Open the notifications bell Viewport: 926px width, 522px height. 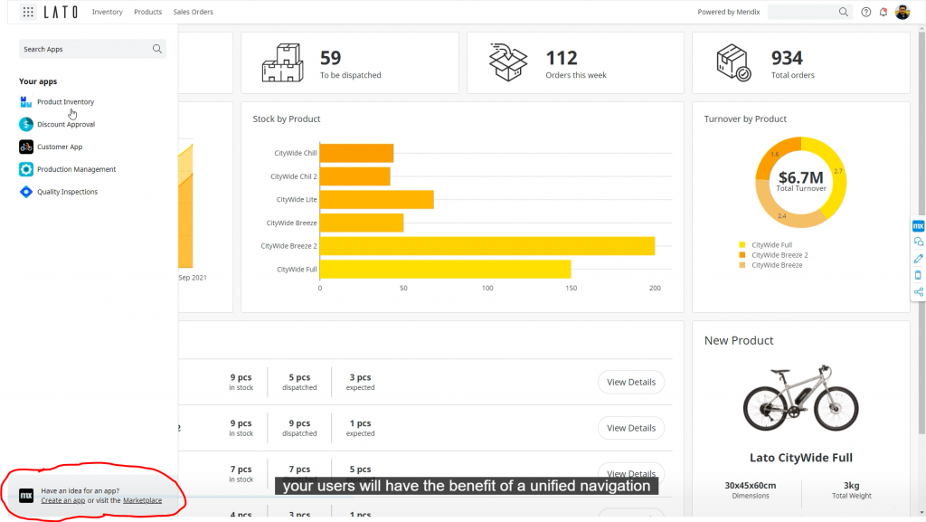point(883,12)
